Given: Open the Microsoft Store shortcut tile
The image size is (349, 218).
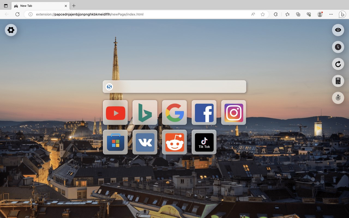Looking at the screenshot, I should coord(115,142).
